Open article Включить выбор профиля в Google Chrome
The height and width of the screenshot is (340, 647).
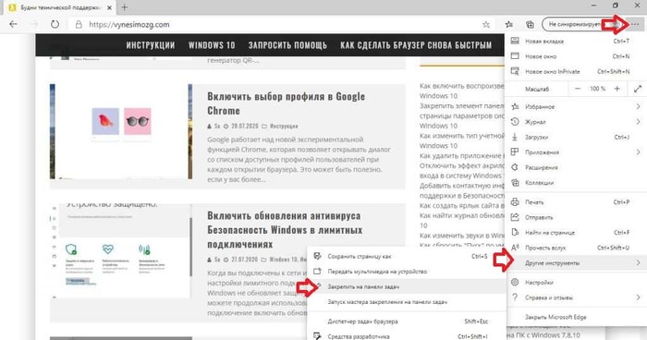(x=286, y=103)
